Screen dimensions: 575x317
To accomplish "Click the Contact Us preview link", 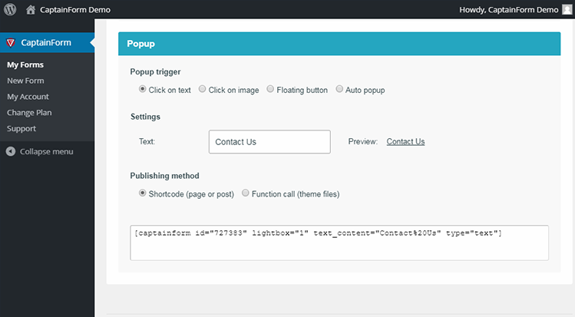I will (x=405, y=142).
